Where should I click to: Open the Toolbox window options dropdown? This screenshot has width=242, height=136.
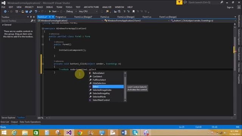click(x=28, y=17)
